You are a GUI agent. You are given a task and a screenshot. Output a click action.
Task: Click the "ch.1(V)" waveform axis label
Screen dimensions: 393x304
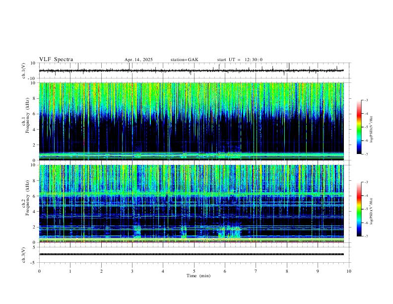tap(24, 71)
